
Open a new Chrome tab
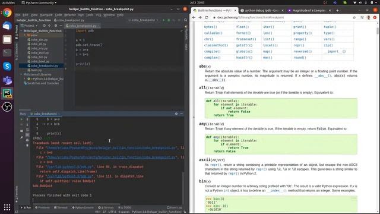pos(337,11)
